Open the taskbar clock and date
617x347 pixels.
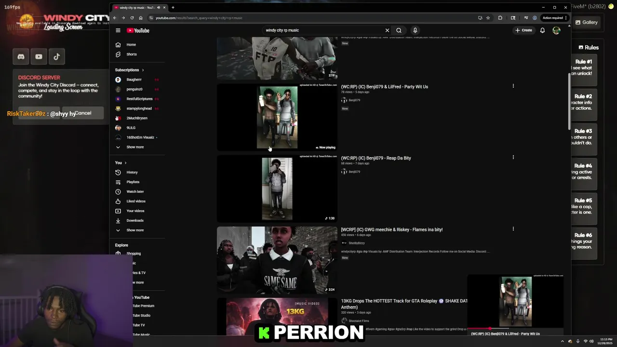(x=604, y=341)
